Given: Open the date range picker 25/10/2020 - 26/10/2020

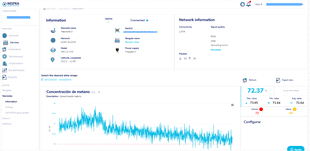Looking at the screenshot, I should pos(56,80).
